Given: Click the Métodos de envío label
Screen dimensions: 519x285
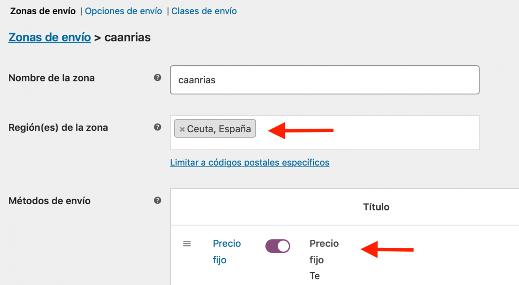Looking at the screenshot, I should [x=50, y=200].
